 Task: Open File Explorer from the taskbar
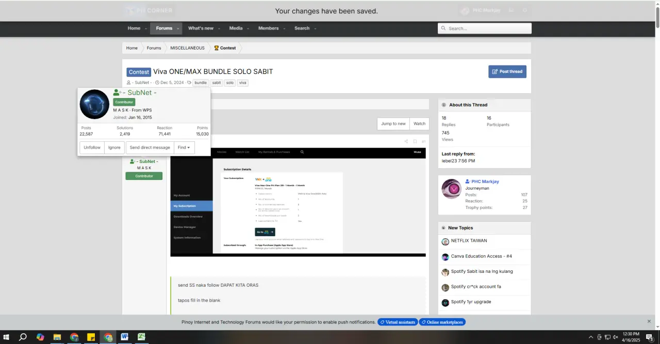click(x=57, y=337)
